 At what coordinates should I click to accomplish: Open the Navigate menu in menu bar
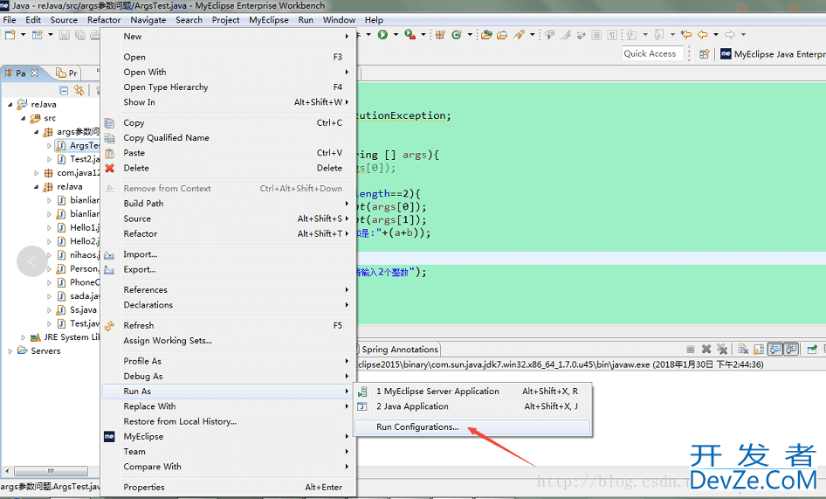point(148,19)
